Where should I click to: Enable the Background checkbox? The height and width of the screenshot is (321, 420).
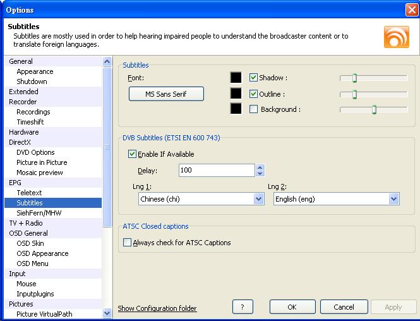click(253, 109)
